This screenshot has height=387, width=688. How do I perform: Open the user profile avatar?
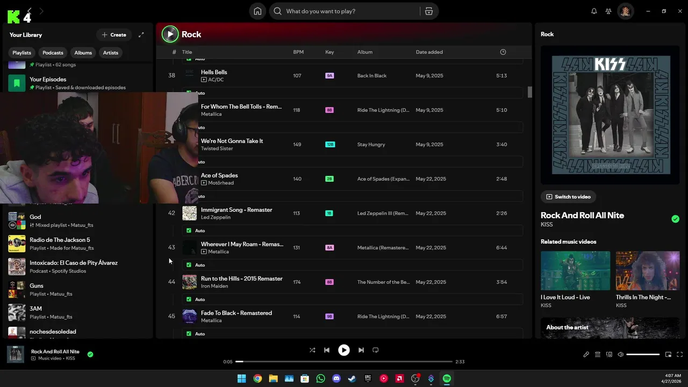pos(625,11)
